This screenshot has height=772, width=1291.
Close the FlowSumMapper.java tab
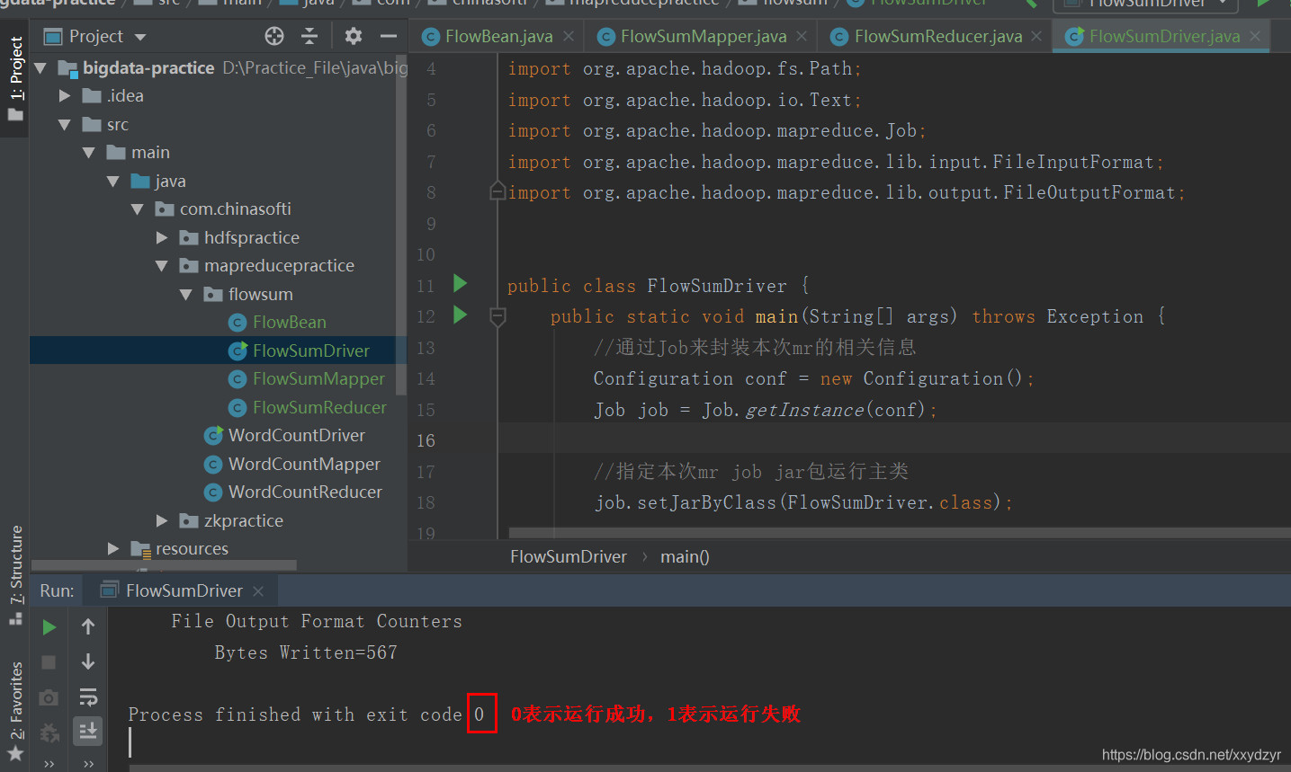pos(802,36)
